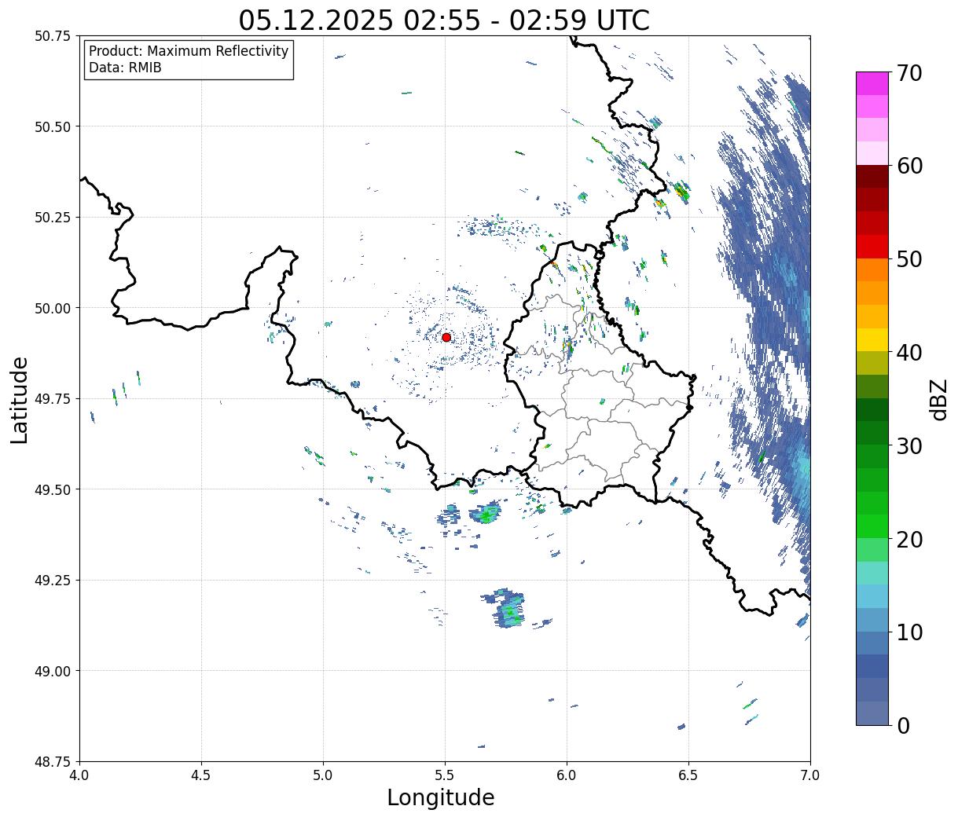Click the colorbar tick label 50

click(909, 259)
